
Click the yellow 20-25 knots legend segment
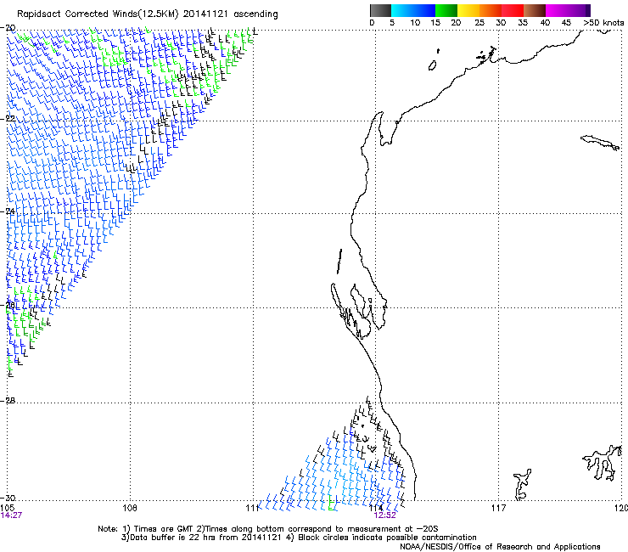click(468, 10)
